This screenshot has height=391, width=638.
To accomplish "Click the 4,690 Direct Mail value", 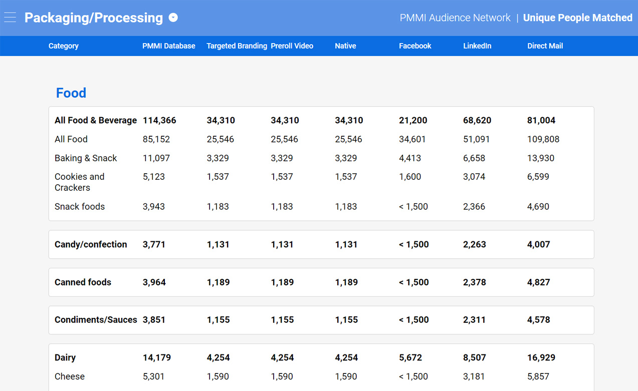I will [x=538, y=207].
